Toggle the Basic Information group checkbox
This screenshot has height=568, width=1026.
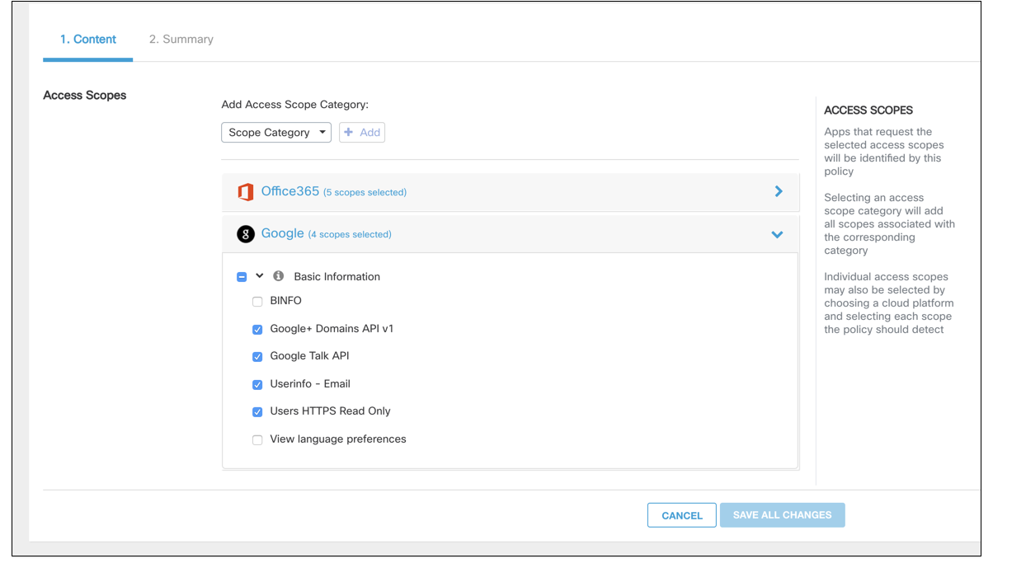point(242,277)
